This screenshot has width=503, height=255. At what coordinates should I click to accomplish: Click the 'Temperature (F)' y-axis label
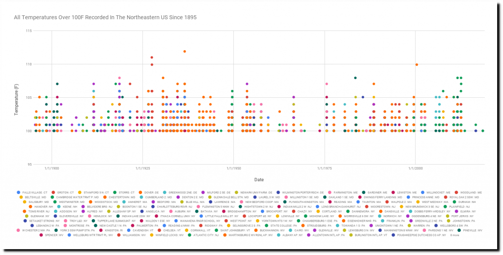coord(17,98)
